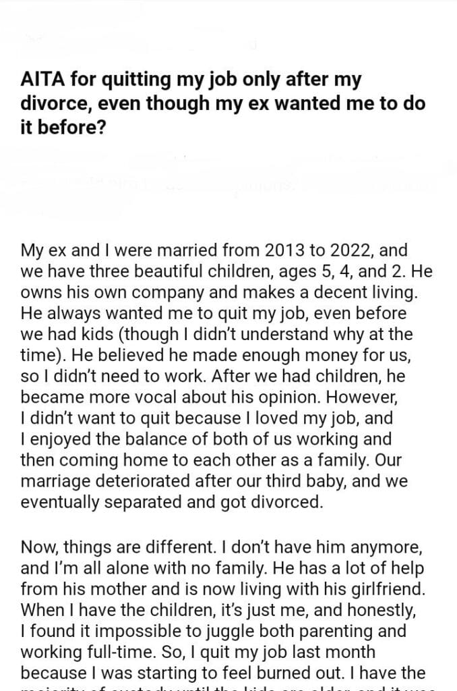Click "it before?" at the title's end
The height and width of the screenshot is (691, 457).
tap(63, 128)
